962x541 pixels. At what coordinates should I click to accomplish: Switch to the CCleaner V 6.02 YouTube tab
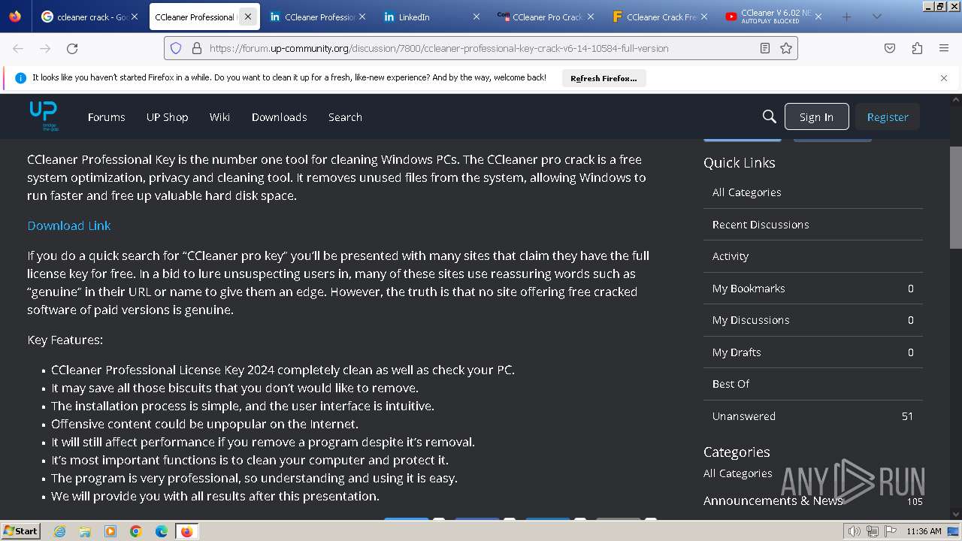click(x=775, y=17)
